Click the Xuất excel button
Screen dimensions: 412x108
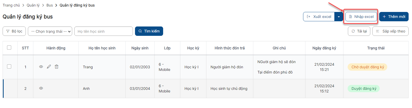click(x=319, y=17)
